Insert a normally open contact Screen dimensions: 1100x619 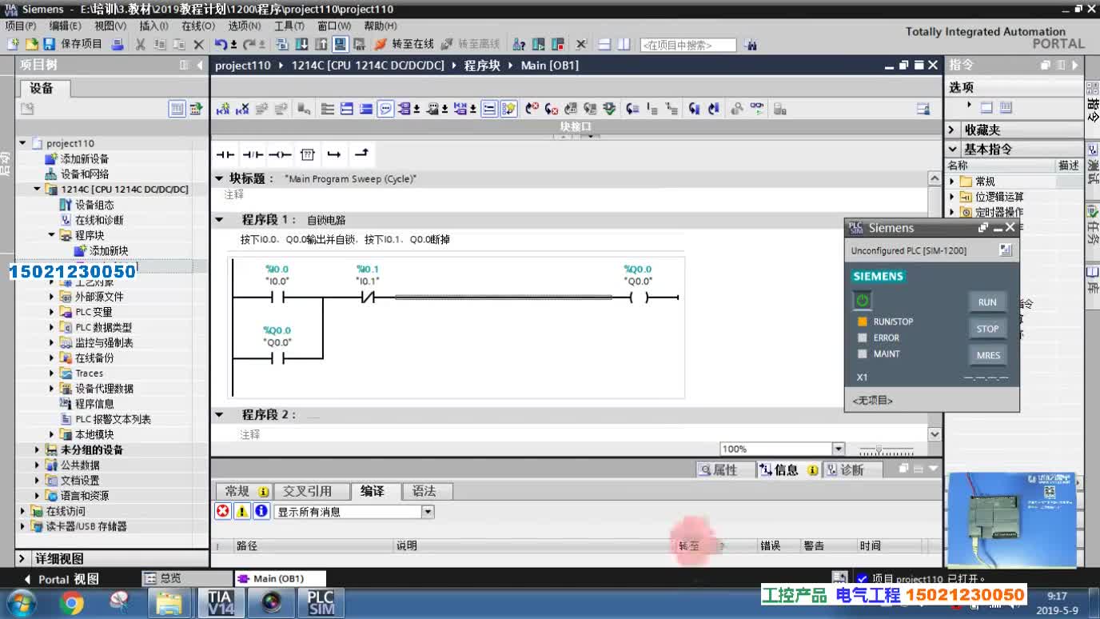tap(225, 154)
